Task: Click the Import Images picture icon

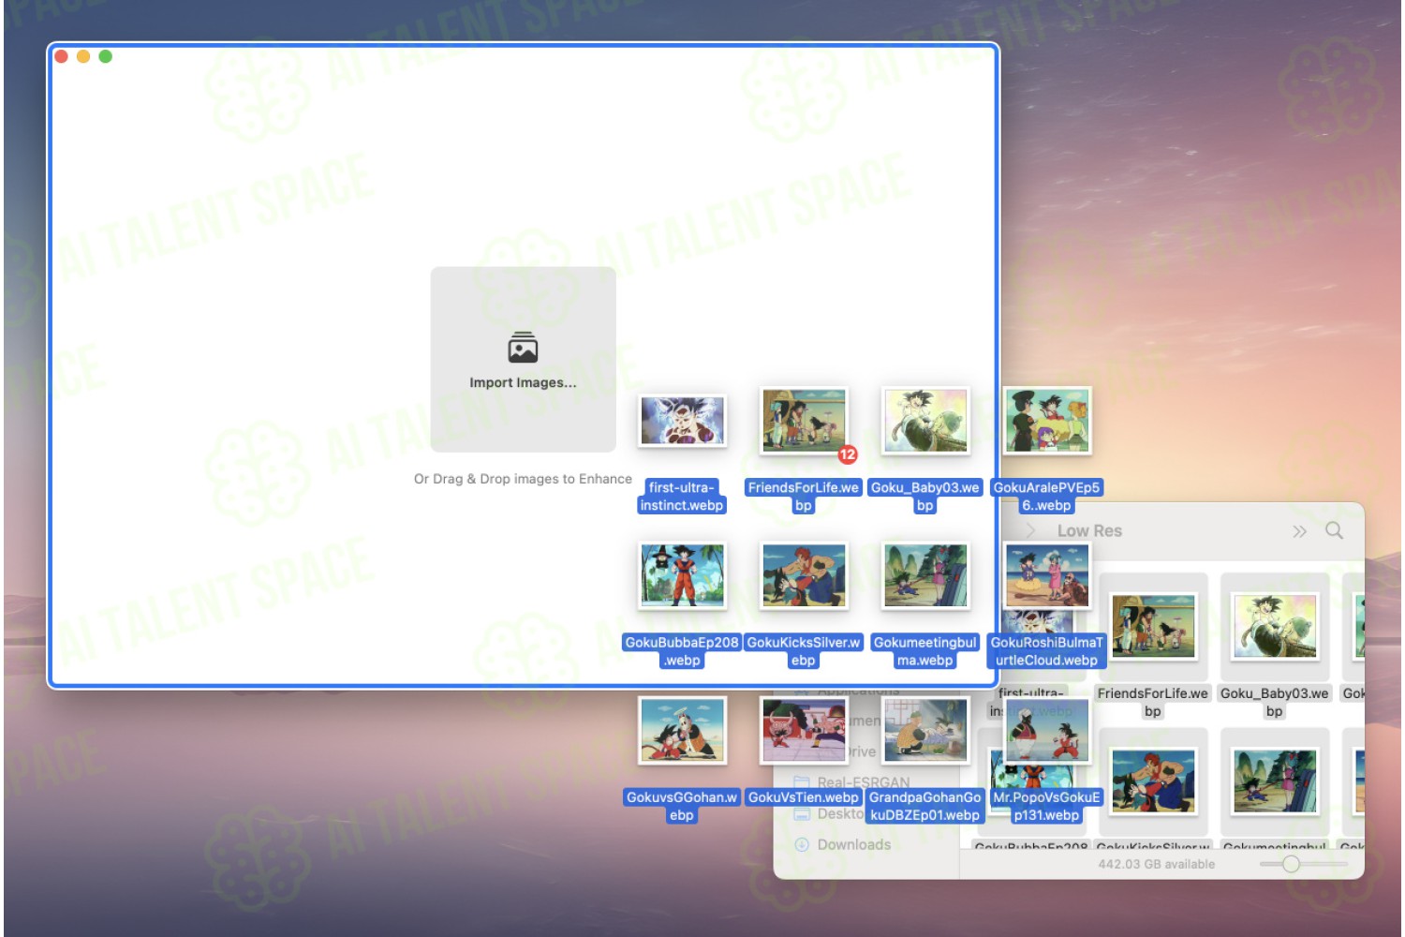Action: 523,348
